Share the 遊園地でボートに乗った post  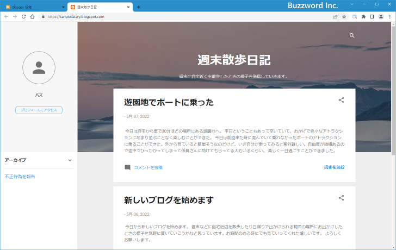(342, 100)
